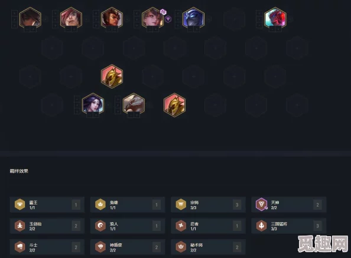The height and width of the screenshot is (258, 351).
Task: Click the 浪人 crescent trait icon
Action: tap(100, 226)
